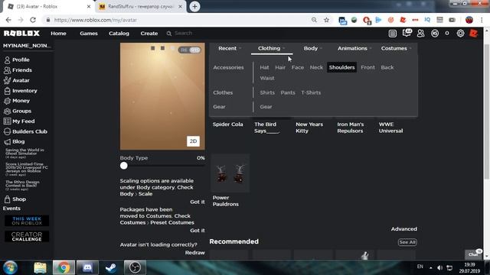
Task: Expand the Clothing dropdown tab
Action: coord(272,48)
